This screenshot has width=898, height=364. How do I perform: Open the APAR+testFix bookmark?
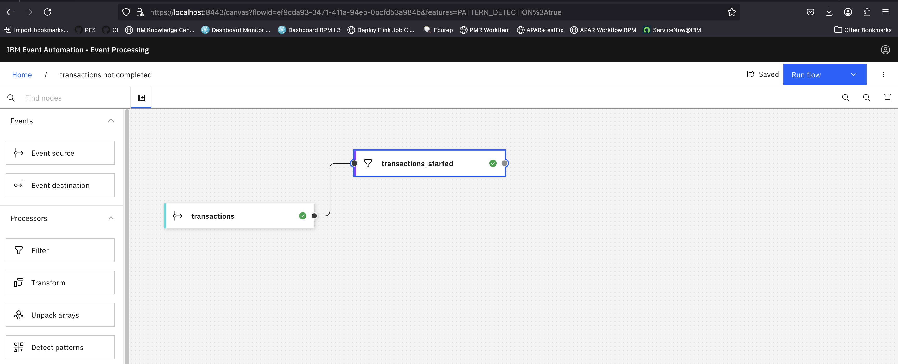(x=540, y=30)
